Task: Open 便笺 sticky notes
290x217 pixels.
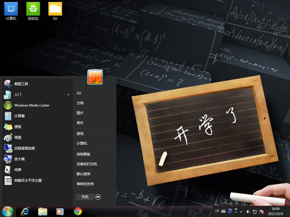Action: coord(18,127)
